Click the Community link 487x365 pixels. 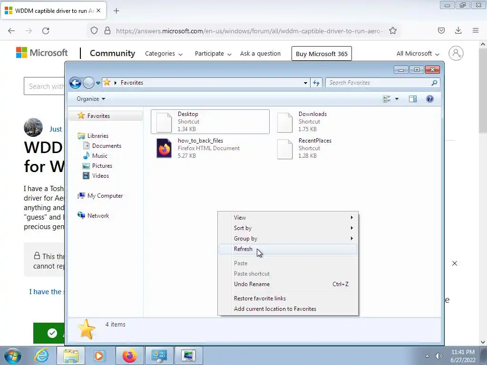(112, 53)
